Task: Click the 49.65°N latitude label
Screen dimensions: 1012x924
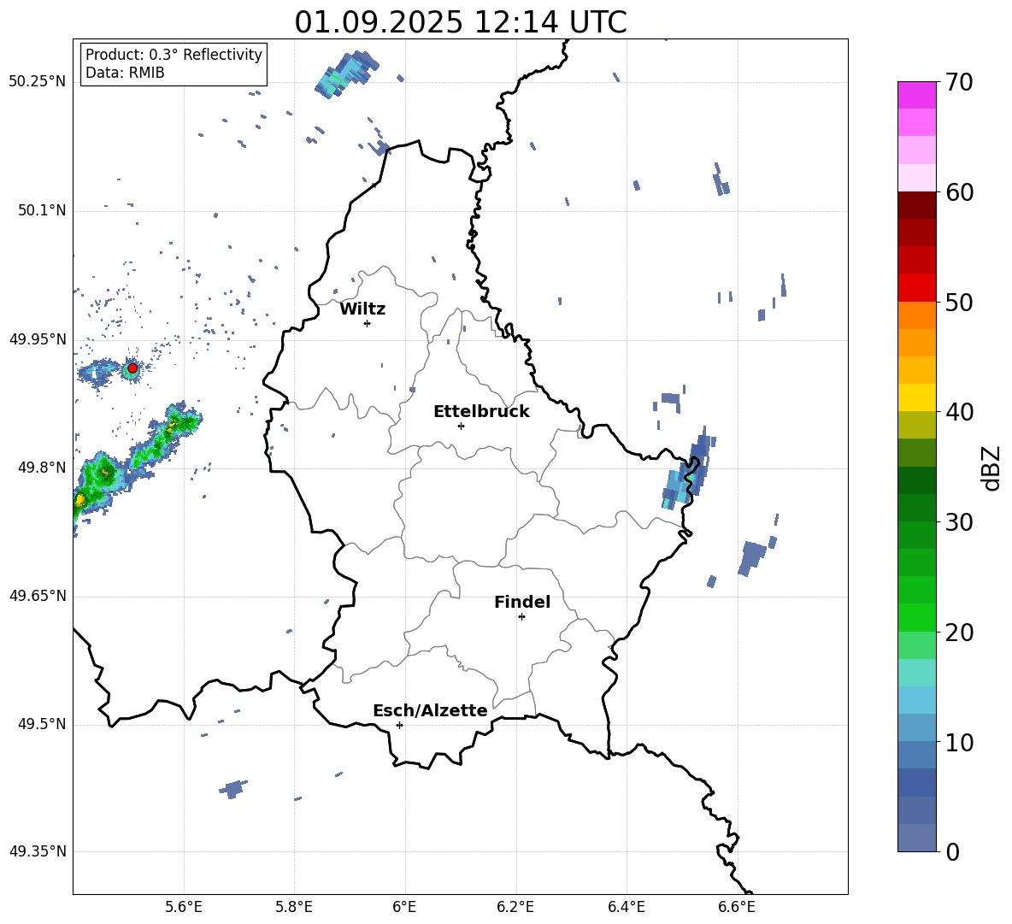Action: (x=38, y=596)
